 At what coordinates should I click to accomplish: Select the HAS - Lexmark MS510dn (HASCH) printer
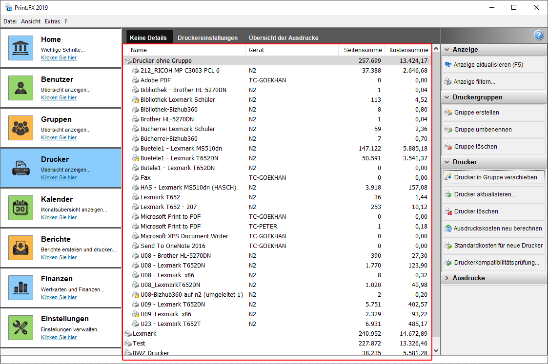278,188
